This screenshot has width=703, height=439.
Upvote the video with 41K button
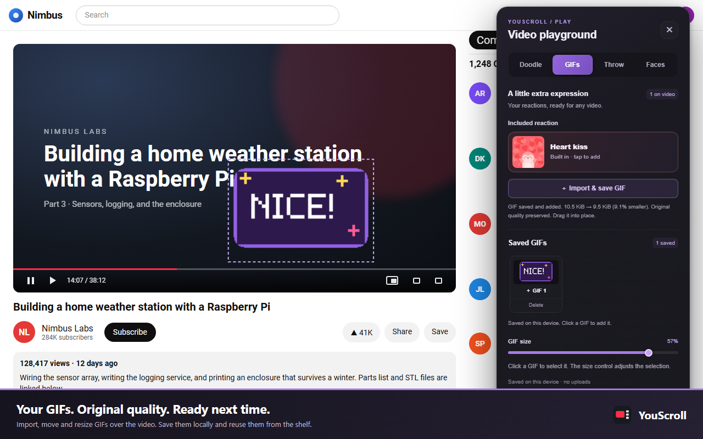pos(361,332)
